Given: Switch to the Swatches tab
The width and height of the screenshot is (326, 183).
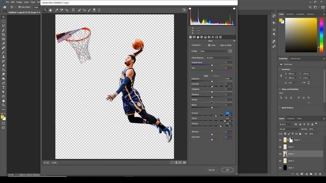Looking at the screenshot, I should pos(290,14).
